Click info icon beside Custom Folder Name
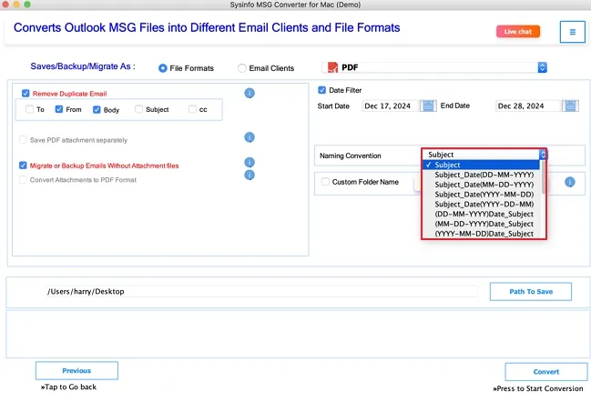 [570, 182]
